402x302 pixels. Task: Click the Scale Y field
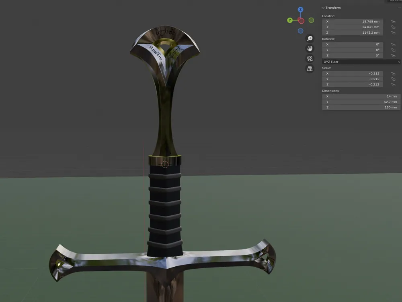coord(353,79)
